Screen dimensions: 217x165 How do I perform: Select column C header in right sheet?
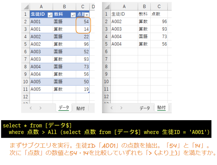(159, 6)
